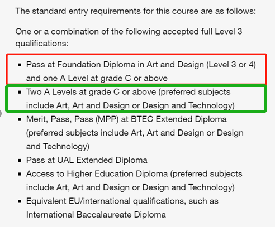This screenshot has width=275, height=227.
Task: Click the 'standard entry requirements' intro sentence
Action: point(136,11)
